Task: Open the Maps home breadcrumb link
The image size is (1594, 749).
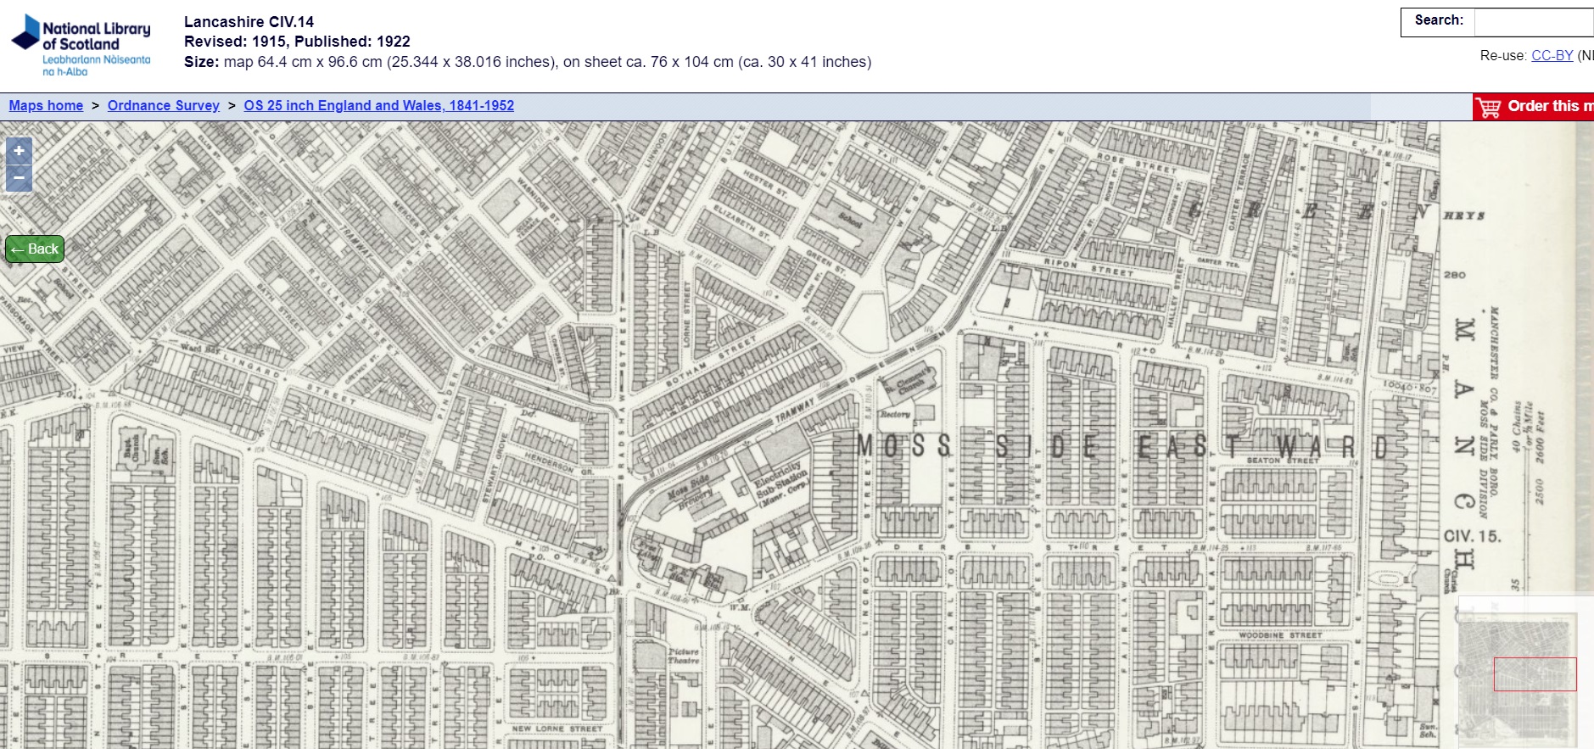Action: click(x=46, y=105)
